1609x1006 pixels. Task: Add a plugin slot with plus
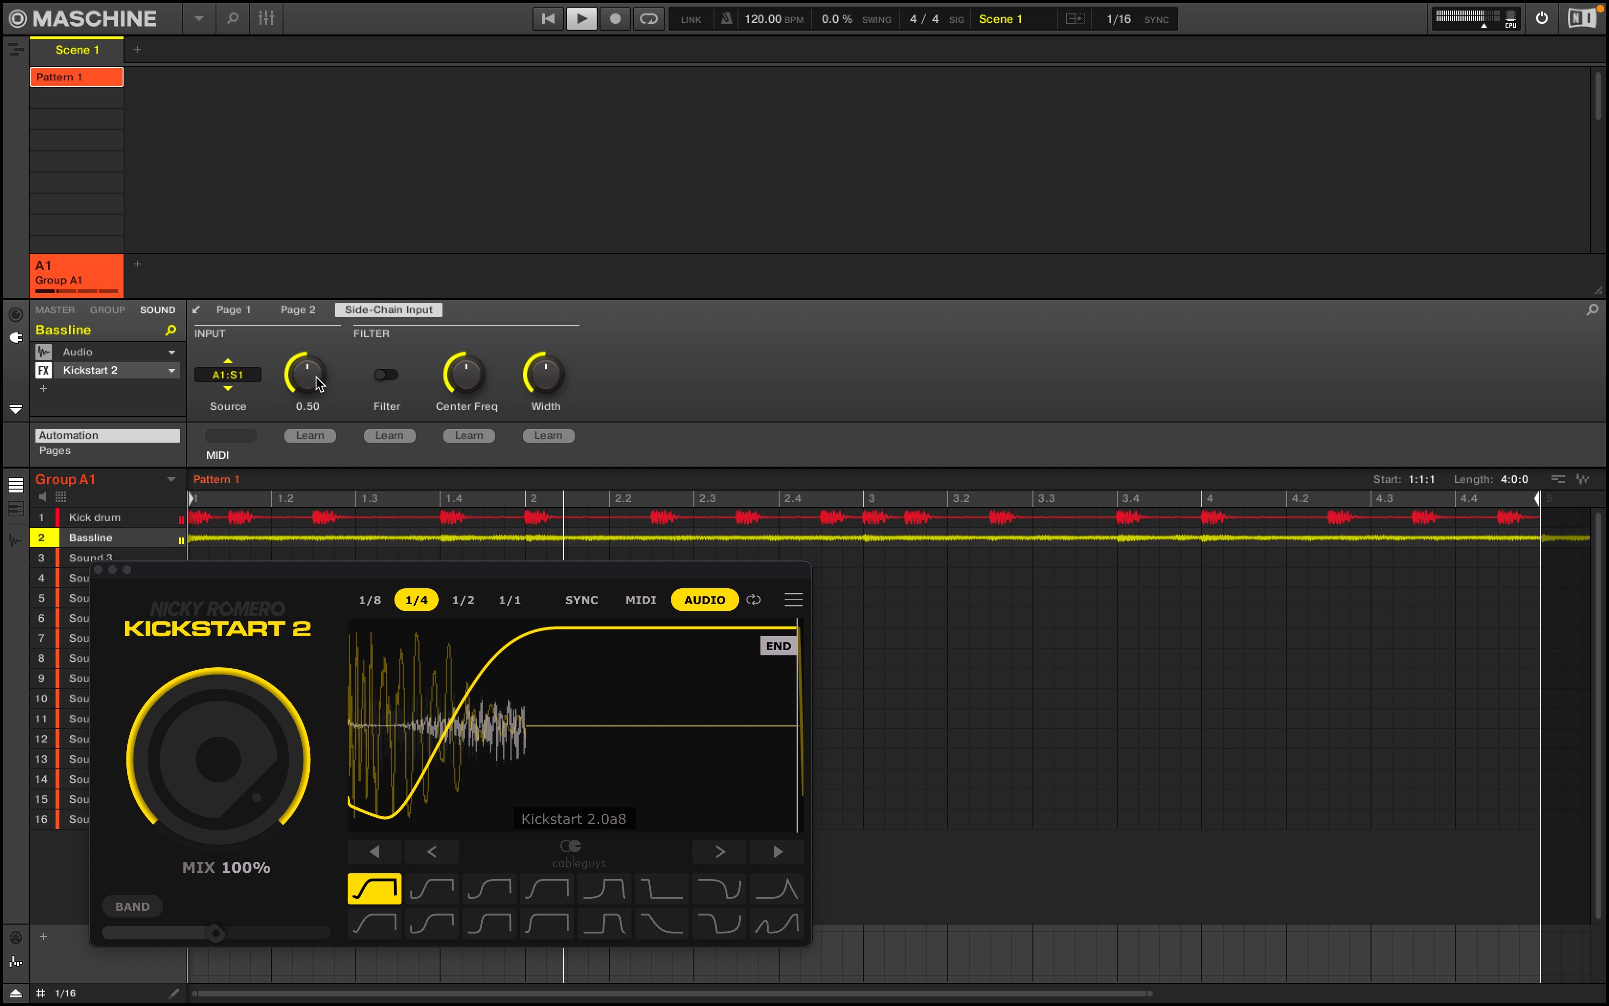tap(44, 389)
